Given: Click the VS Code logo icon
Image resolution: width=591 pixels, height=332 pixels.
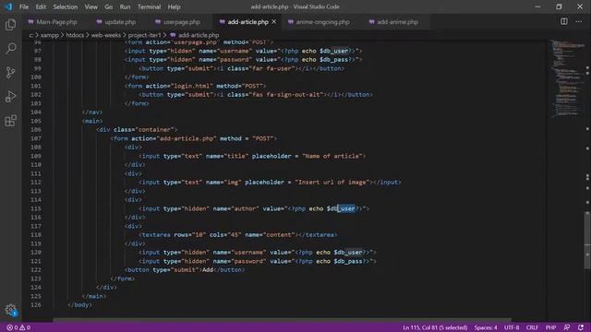Looking at the screenshot, I should point(8,6).
